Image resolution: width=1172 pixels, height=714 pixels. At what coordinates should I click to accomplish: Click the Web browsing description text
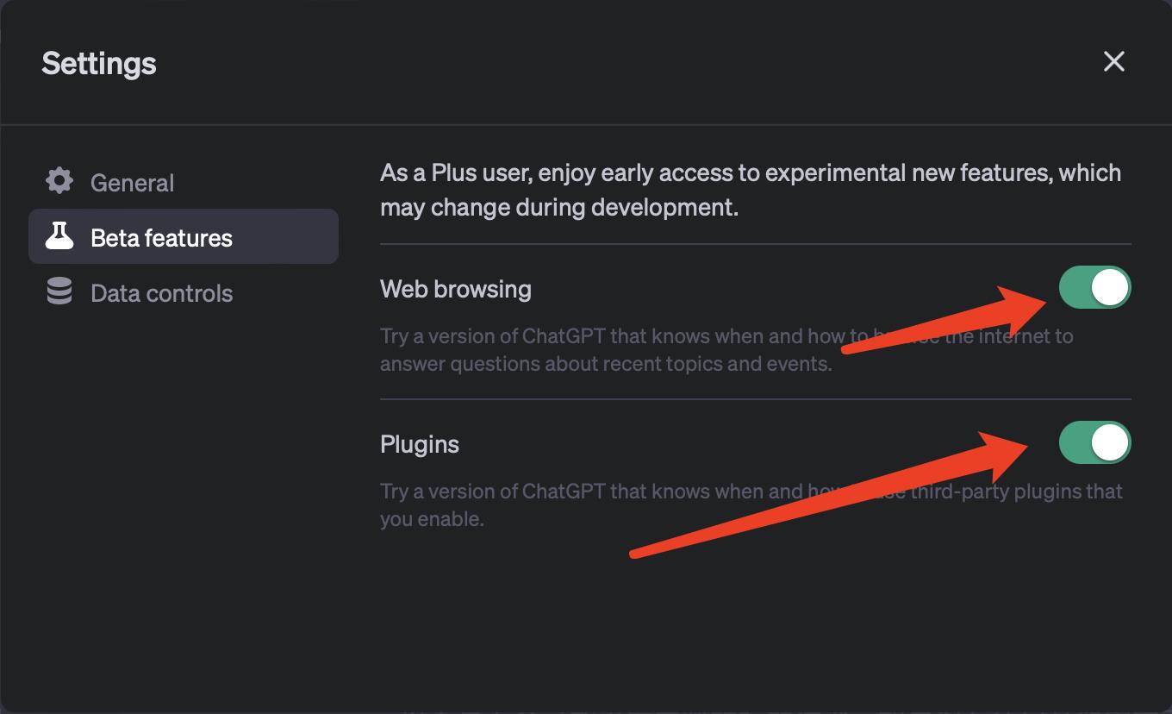pyautogui.click(x=605, y=350)
